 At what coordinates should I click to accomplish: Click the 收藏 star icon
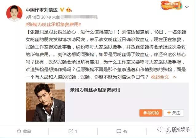click(19, 131)
